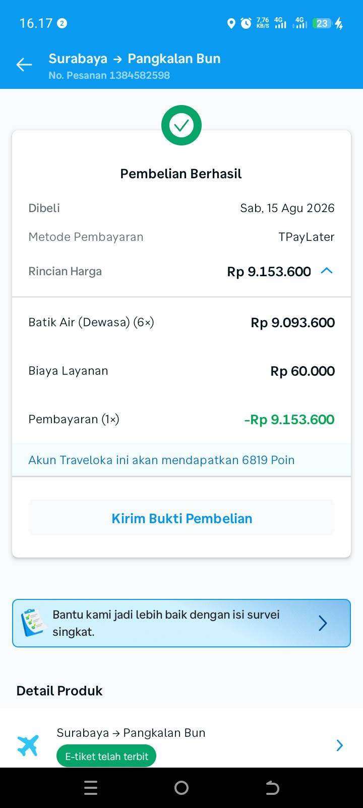The image size is (363, 808).
Task: Tap the airplane flight icon
Action: pos(28,745)
